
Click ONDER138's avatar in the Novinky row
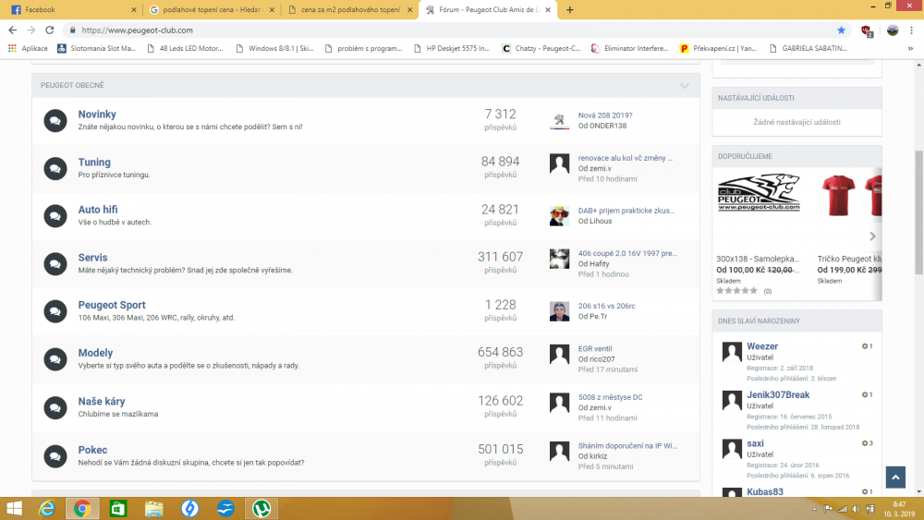point(559,121)
